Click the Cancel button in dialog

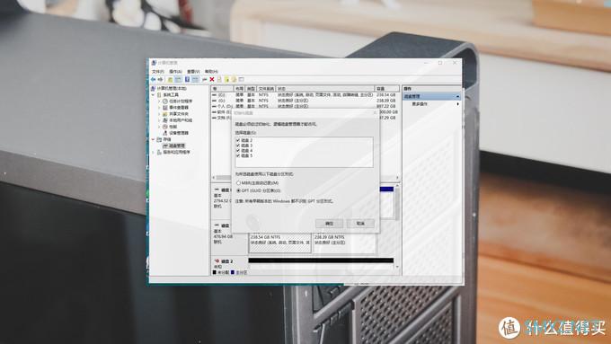pos(360,224)
